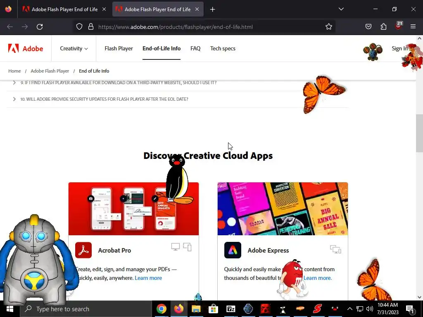Show hidden system tray icons chevron
The width and height of the screenshot is (423, 317).
[x=349, y=309]
